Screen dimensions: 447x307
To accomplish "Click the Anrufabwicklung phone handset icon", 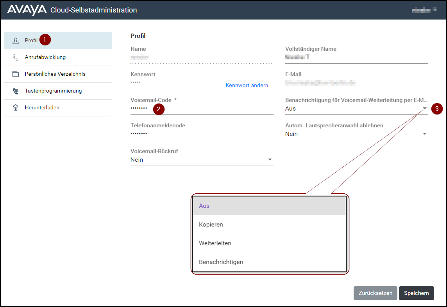I will pyautogui.click(x=16, y=57).
